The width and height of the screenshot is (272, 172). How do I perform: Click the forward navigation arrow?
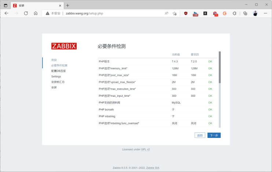[16, 13]
